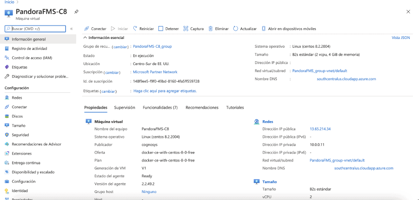Open the Tutoriales tab
Image resolution: width=419 pixels, height=200 pixels.
point(235,107)
